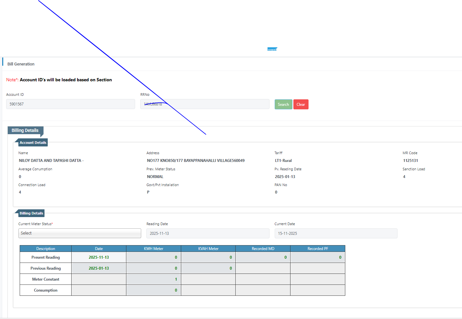Edit Present Reading KWH Meter value
Viewport: 462px width, 319px height.
tap(153, 257)
